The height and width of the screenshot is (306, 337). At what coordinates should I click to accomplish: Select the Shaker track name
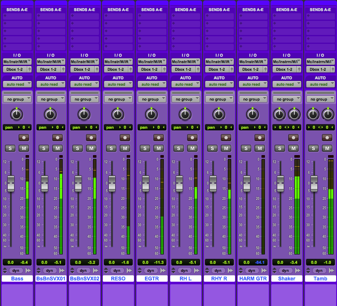point(287,279)
